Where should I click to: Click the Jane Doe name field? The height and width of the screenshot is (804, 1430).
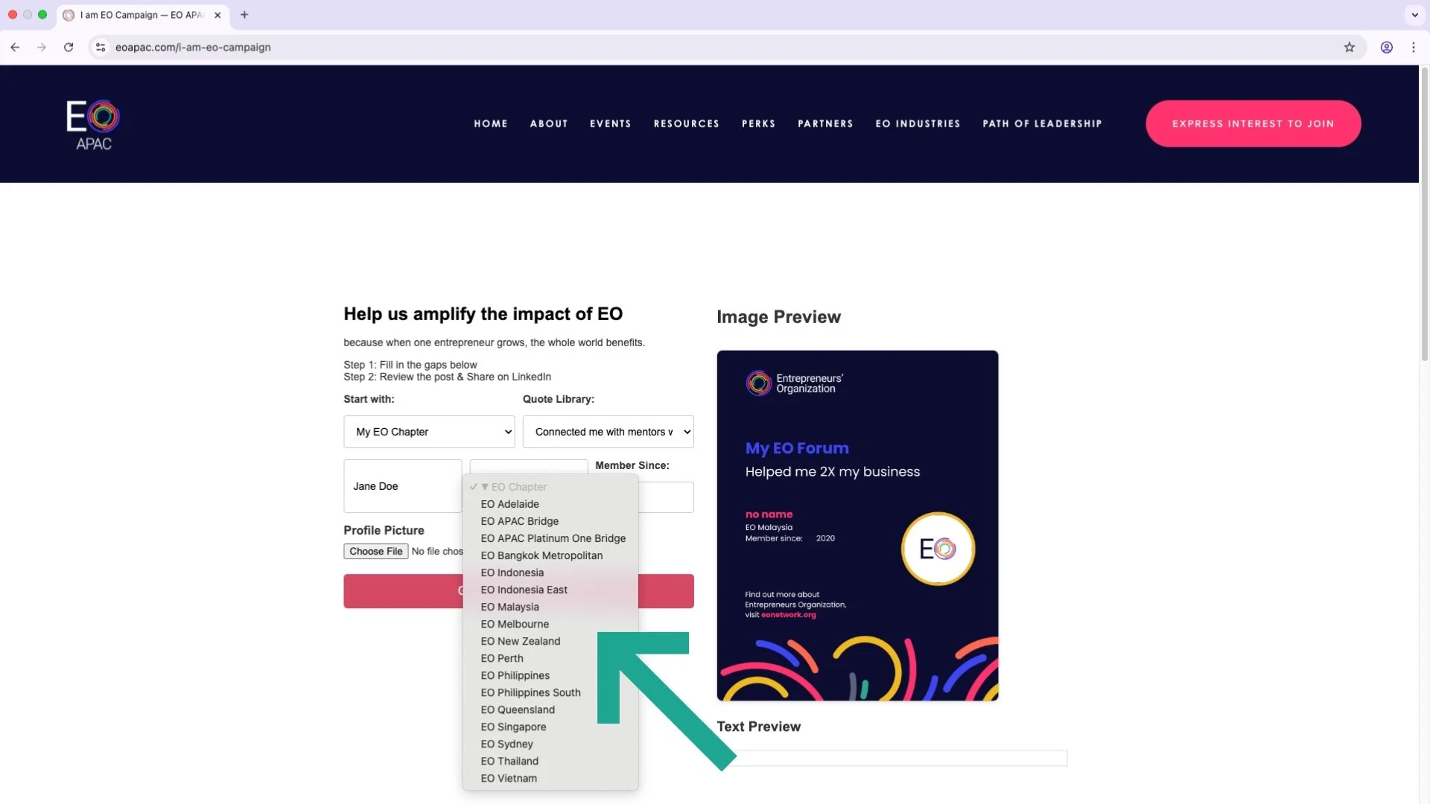point(402,486)
